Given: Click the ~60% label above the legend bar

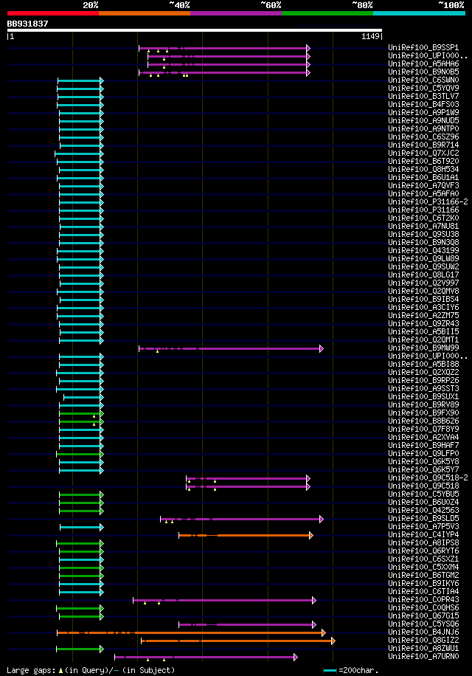Looking at the screenshot, I should [x=271, y=5].
